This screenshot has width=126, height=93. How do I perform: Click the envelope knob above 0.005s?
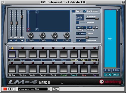point(66,35)
